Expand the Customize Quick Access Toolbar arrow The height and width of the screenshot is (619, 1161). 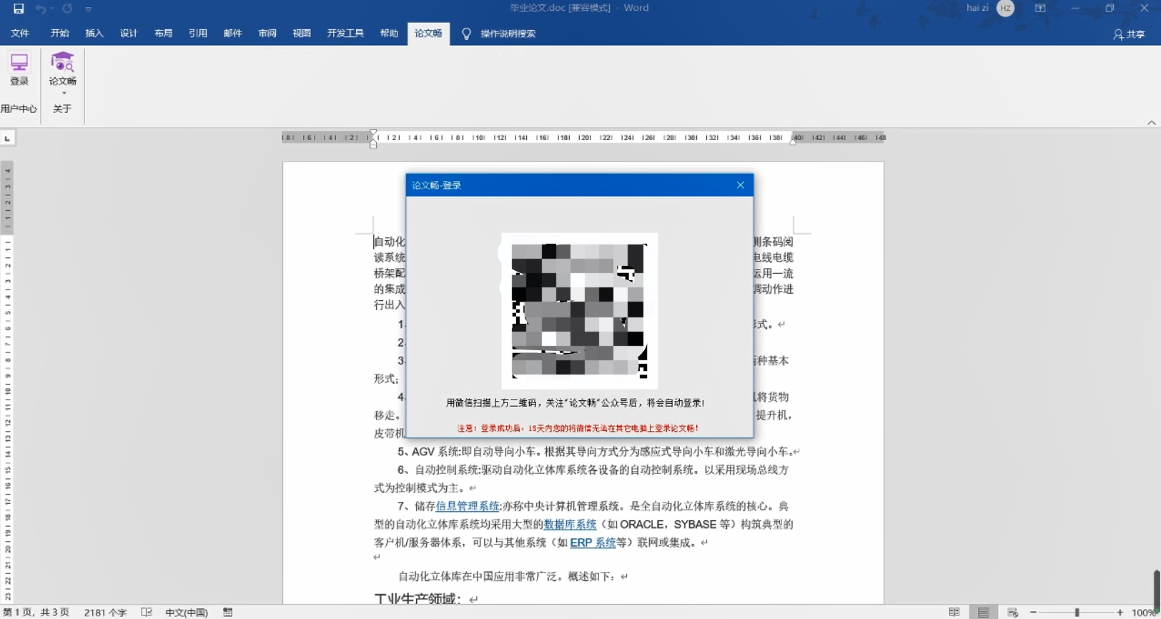[89, 9]
